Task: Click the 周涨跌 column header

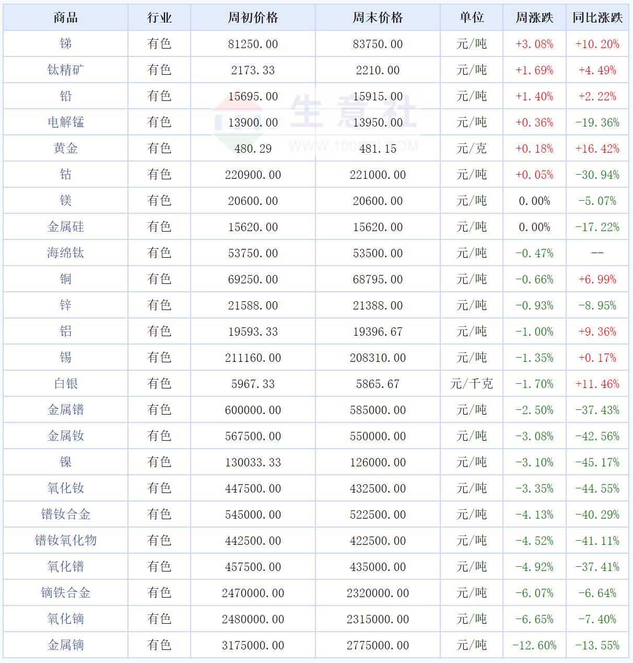Action: coord(534,18)
